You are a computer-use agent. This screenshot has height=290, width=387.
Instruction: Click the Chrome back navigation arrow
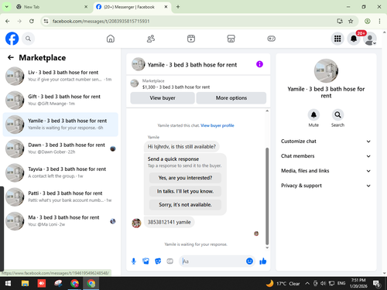(x=8, y=21)
